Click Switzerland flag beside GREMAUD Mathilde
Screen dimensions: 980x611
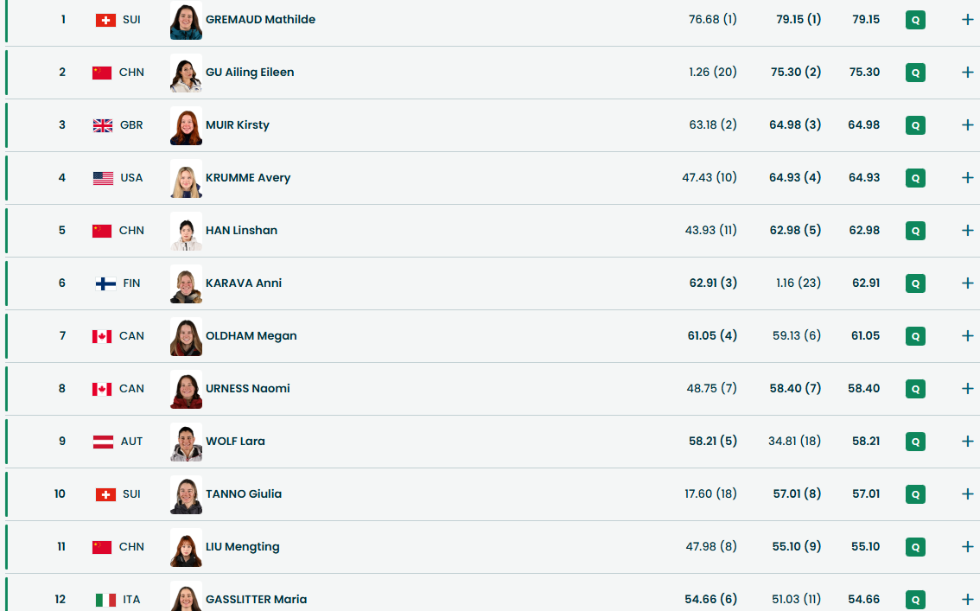pos(105,20)
